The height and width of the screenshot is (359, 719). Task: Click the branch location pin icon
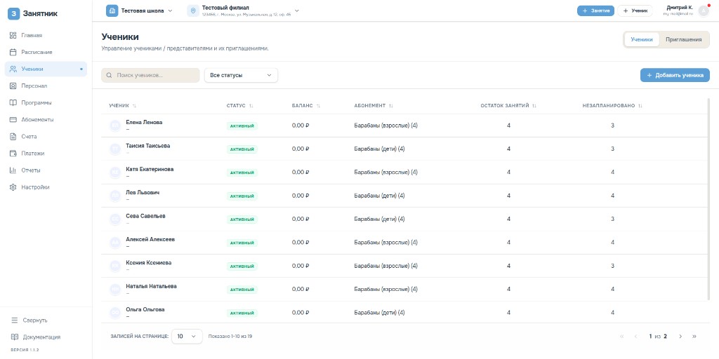pos(193,11)
